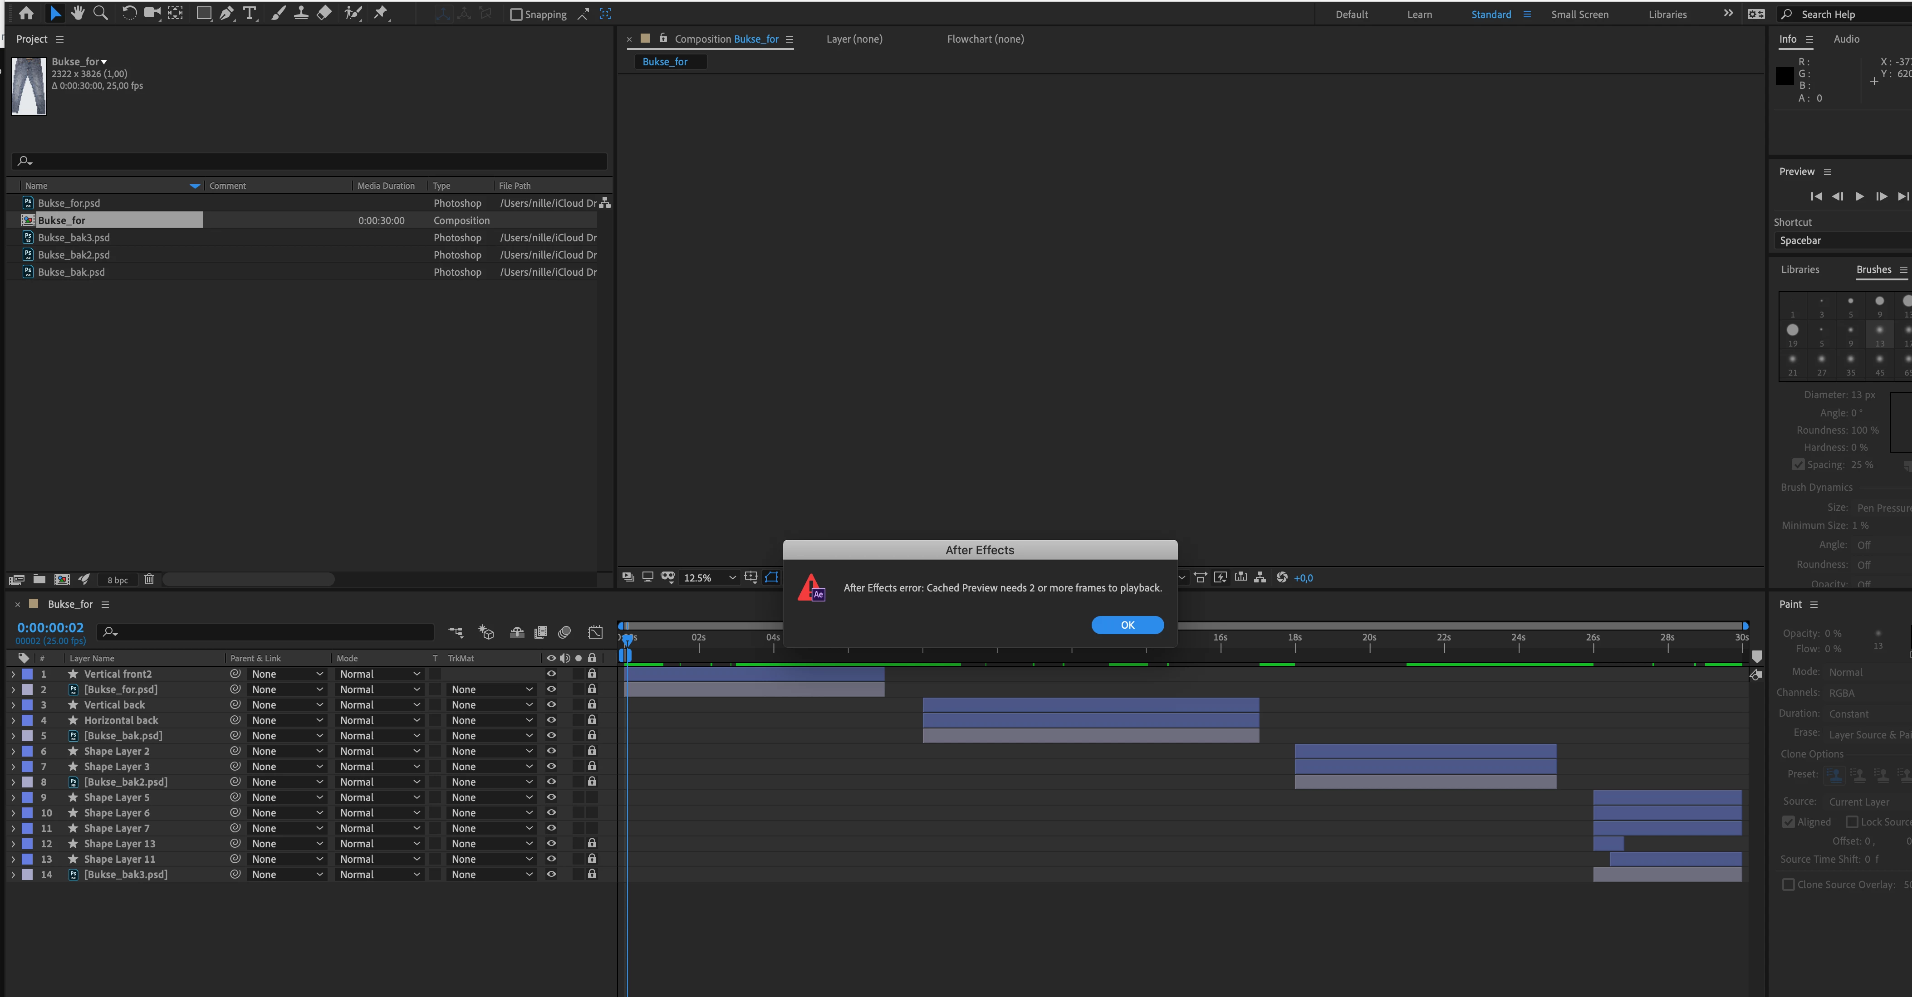Unlock the Horizontal back layer
This screenshot has height=997, width=1912.
[x=592, y=720]
